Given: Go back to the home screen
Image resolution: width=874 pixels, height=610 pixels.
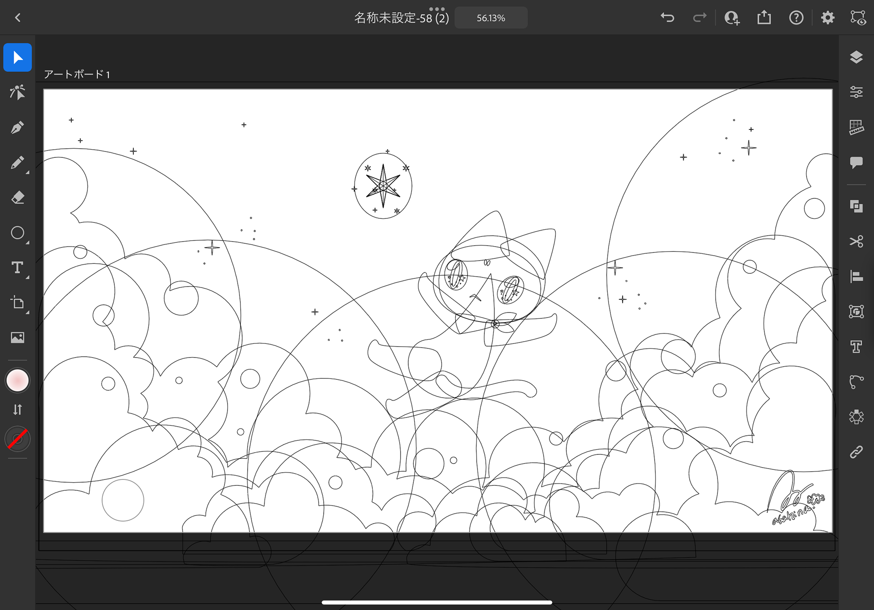Looking at the screenshot, I should [x=18, y=18].
